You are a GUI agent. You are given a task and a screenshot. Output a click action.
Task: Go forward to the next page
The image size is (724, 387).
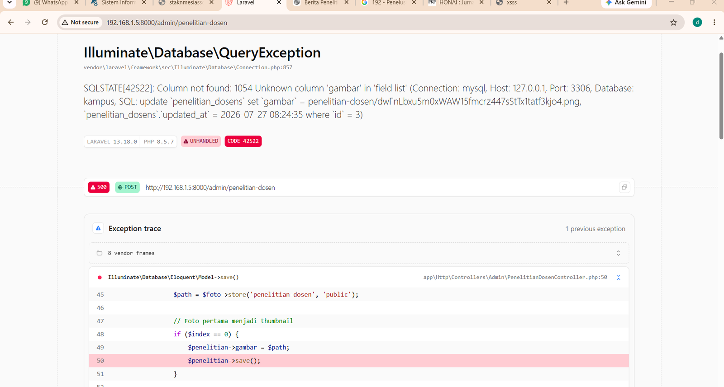[28, 22]
